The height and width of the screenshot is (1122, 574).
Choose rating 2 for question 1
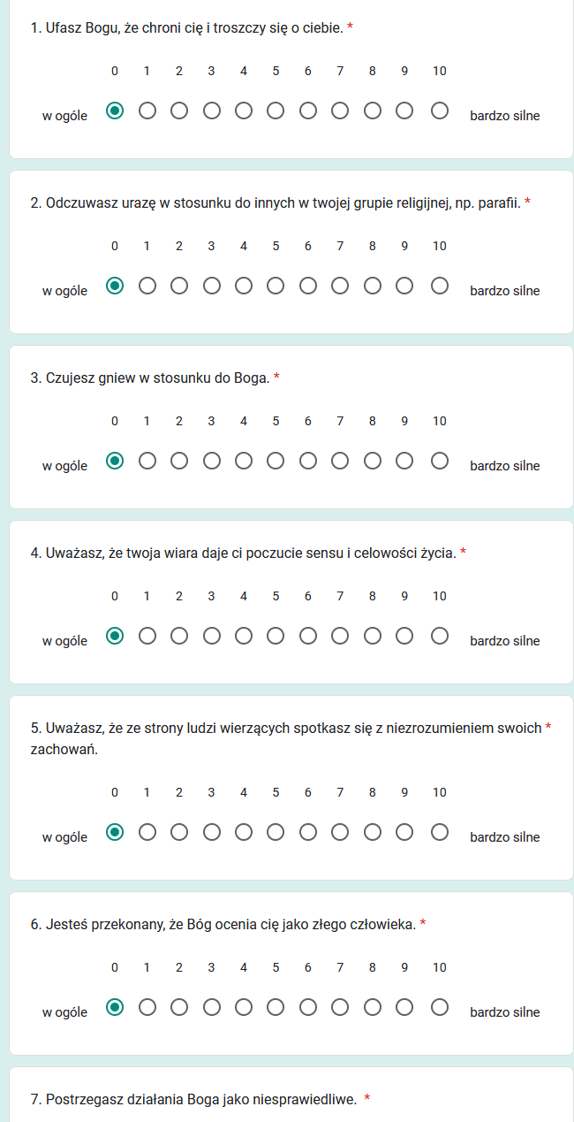(x=179, y=111)
